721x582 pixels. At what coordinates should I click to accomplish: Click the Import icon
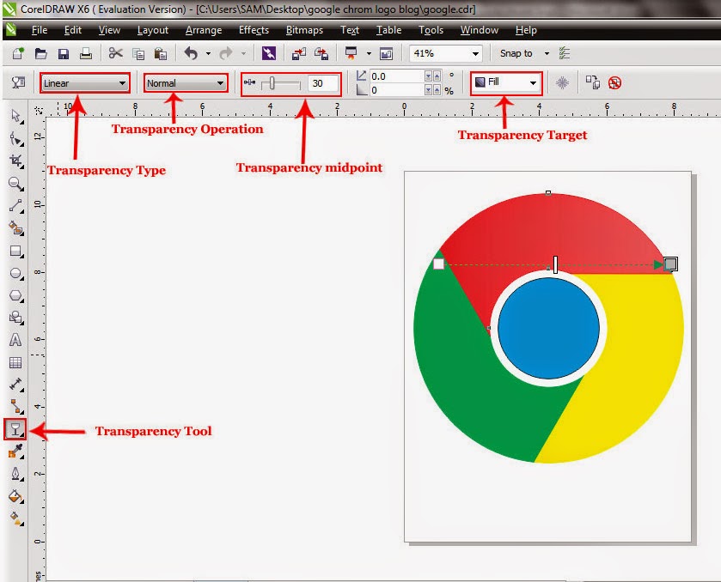coord(299,54)
